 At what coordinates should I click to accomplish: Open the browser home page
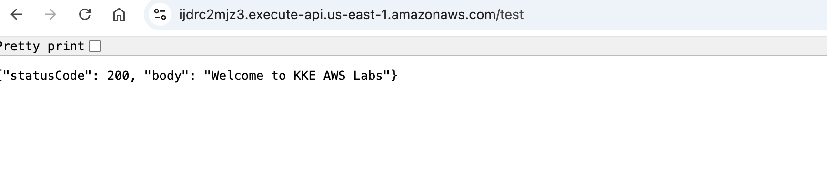(119, 15)
